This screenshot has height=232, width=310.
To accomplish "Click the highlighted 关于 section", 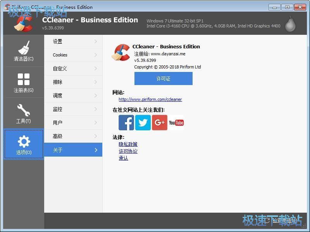I will (73, 150).
